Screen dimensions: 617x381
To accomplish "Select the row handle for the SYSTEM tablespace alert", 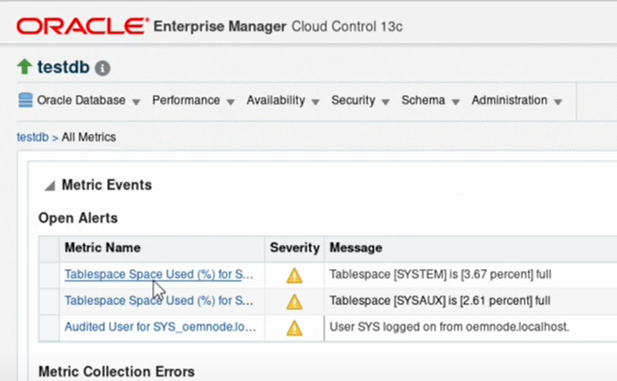I will tap(50, 276).
